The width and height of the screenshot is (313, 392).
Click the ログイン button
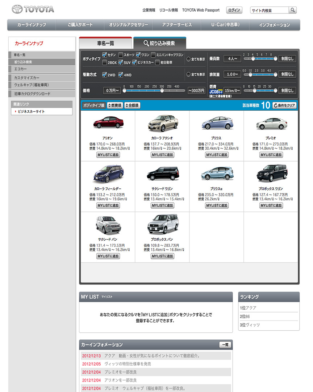click(x=234, y=10)
